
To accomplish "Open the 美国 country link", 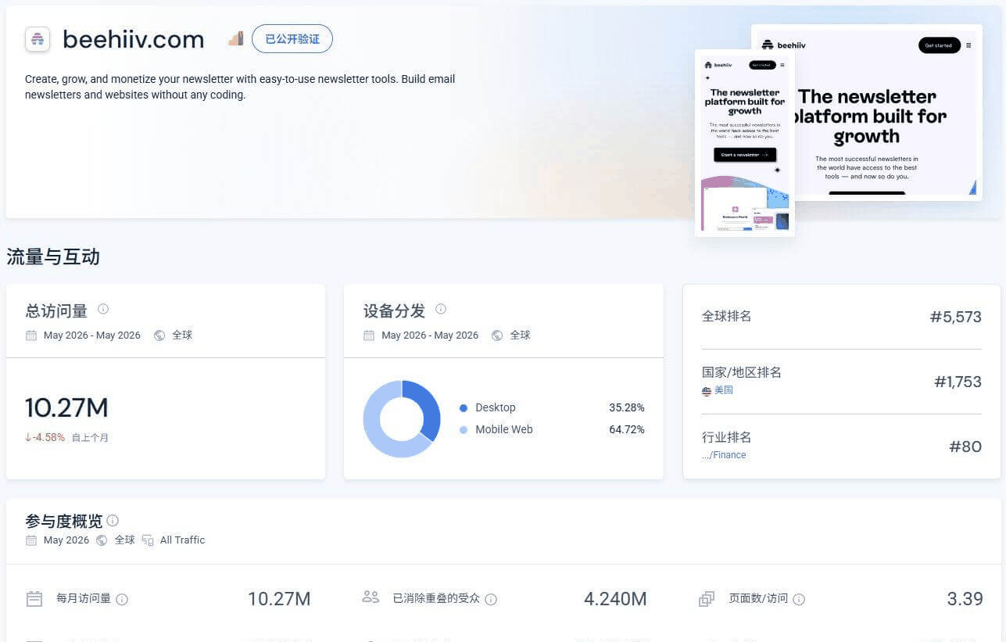I will pos(724,389).
